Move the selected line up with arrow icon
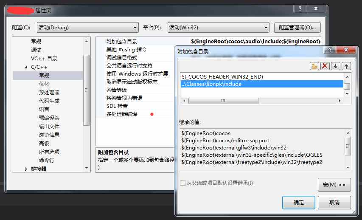 pos(346,66)
